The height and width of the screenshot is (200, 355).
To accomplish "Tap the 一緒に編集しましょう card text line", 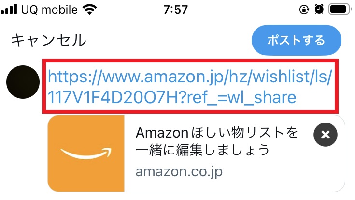I will click(203, 150).
